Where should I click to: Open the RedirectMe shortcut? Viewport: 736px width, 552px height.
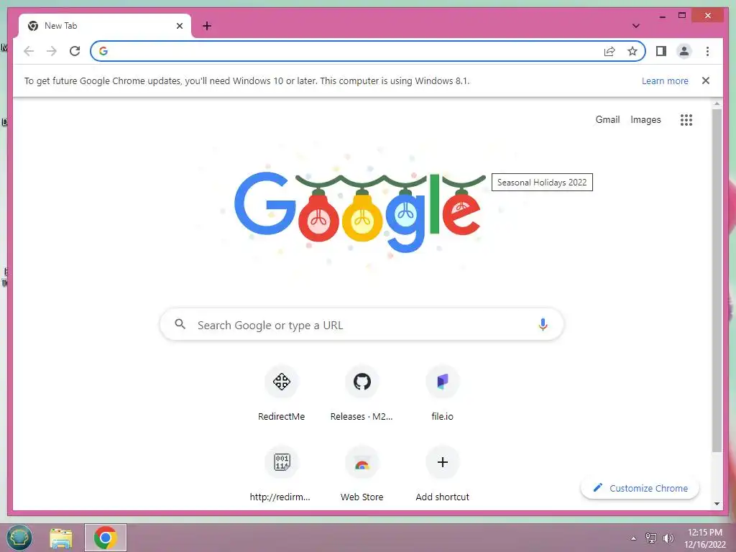[x=281, y=395]
